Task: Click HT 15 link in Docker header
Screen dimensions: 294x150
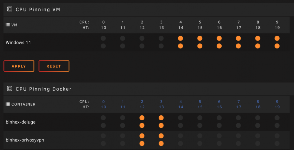Action: (x=200, y=107)
